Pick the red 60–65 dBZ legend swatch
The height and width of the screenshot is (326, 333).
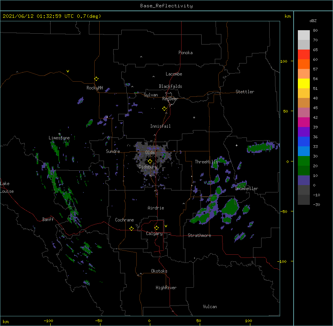[x=304, y=54]
